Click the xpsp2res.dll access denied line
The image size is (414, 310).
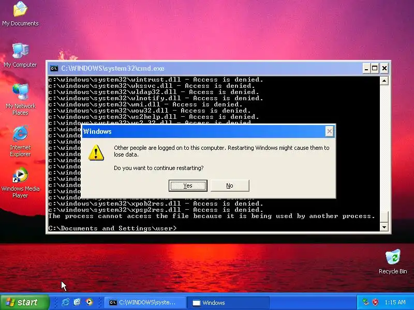pos(156,210)
